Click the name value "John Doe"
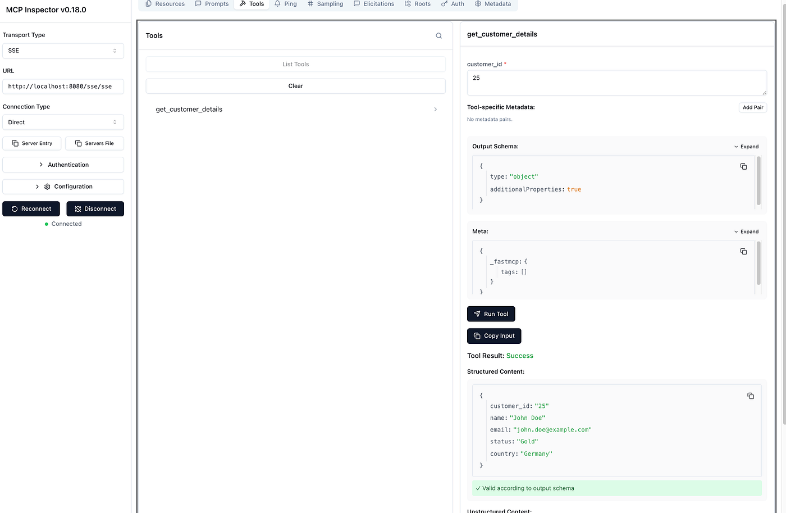This screenshot has width=786, height=513. (x=527, y=418)
